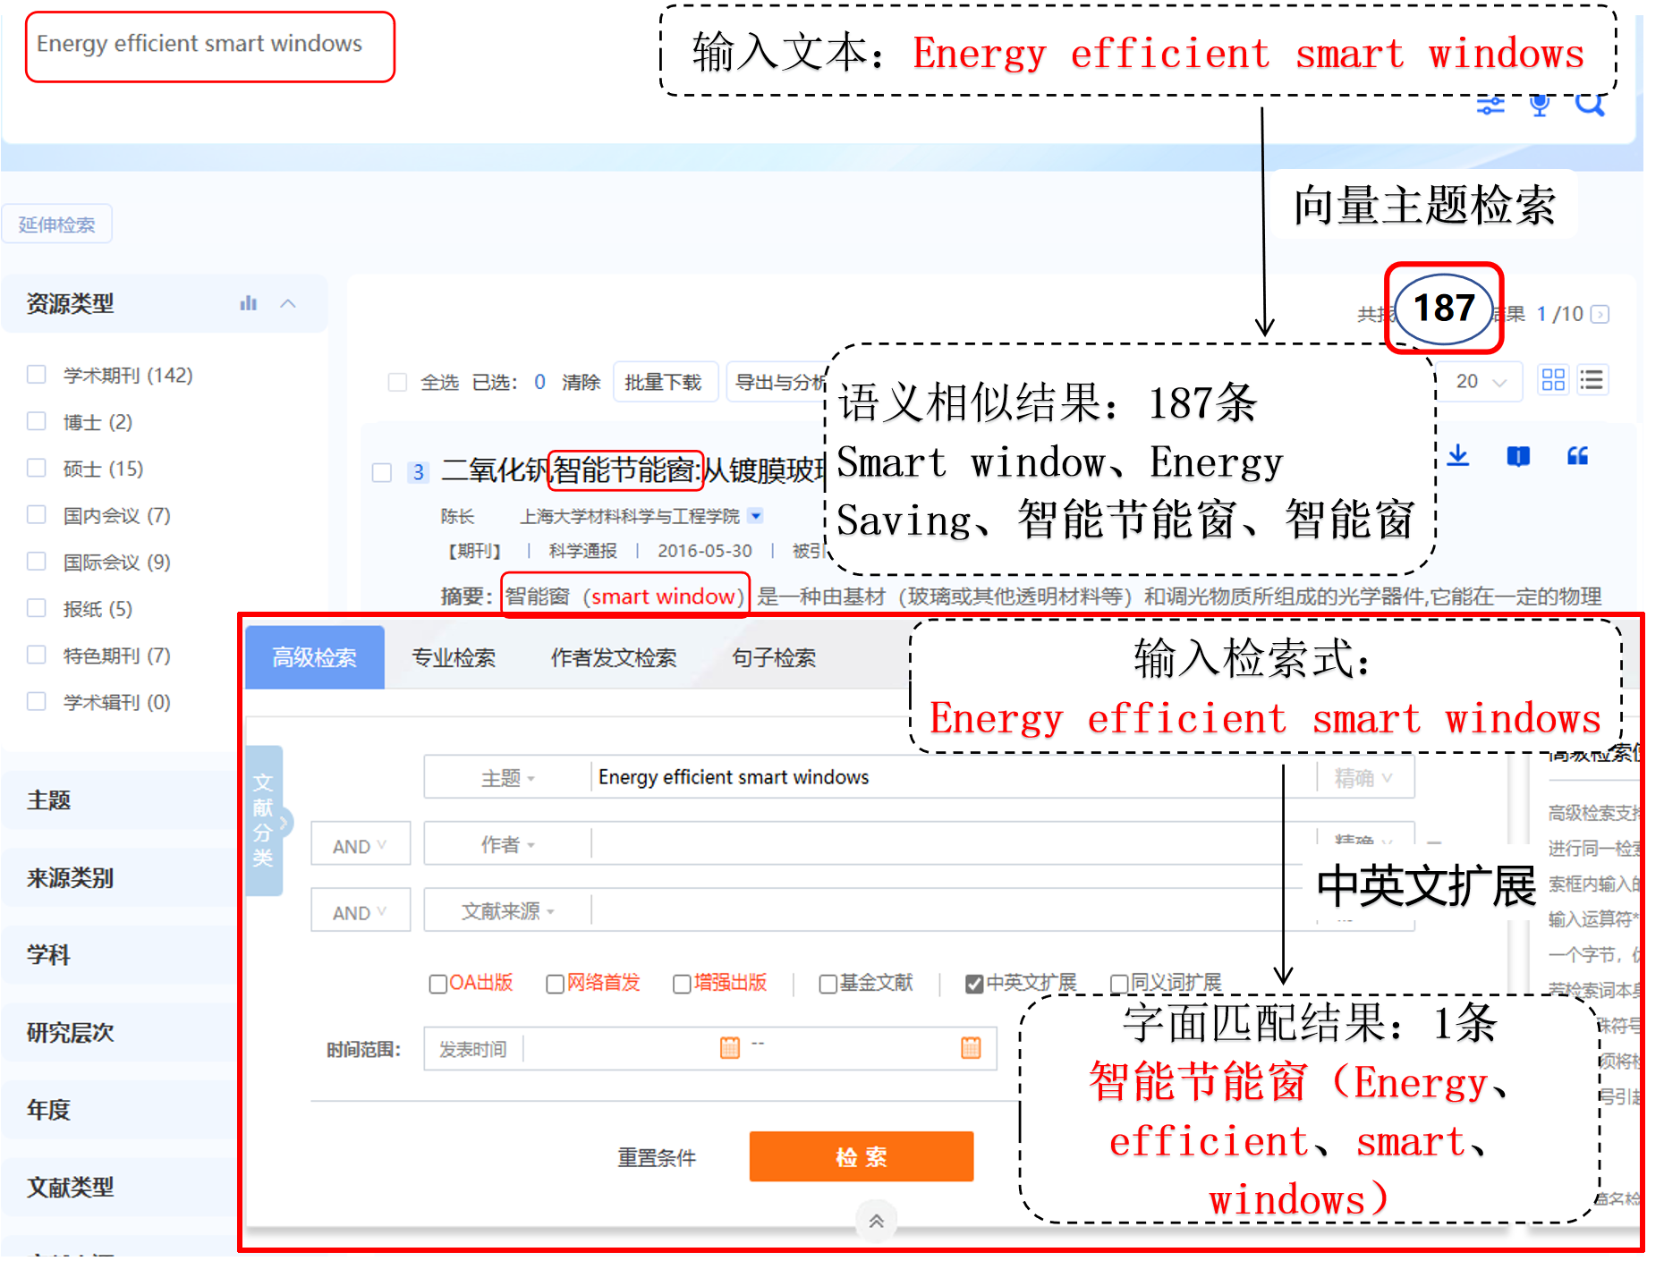Open the search filter settings icon
The width and height of the screenshot is (1664, 1269).
(1490, 106)
